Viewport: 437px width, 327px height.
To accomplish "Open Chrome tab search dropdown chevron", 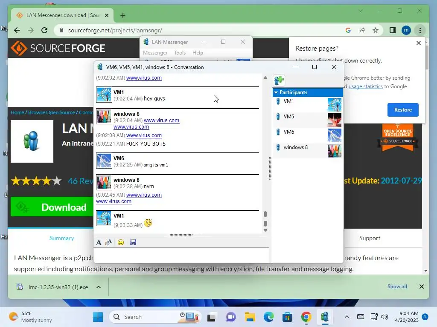I will tap(360, 11).
